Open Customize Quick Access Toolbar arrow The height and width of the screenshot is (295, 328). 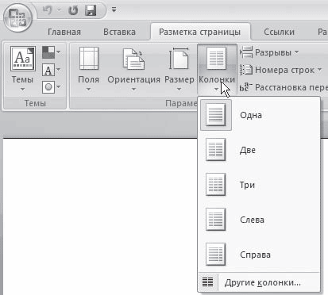(114, 10)
